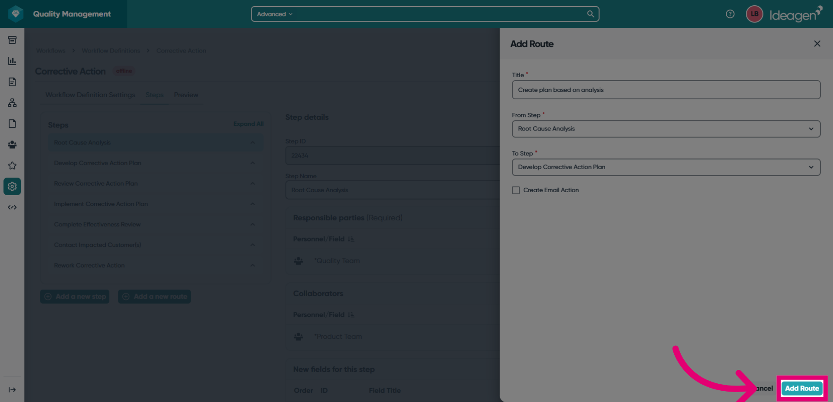Viewport: 833px width, 402px height.
Task: Click the Quality Team group icon
Action: point(298,261)
